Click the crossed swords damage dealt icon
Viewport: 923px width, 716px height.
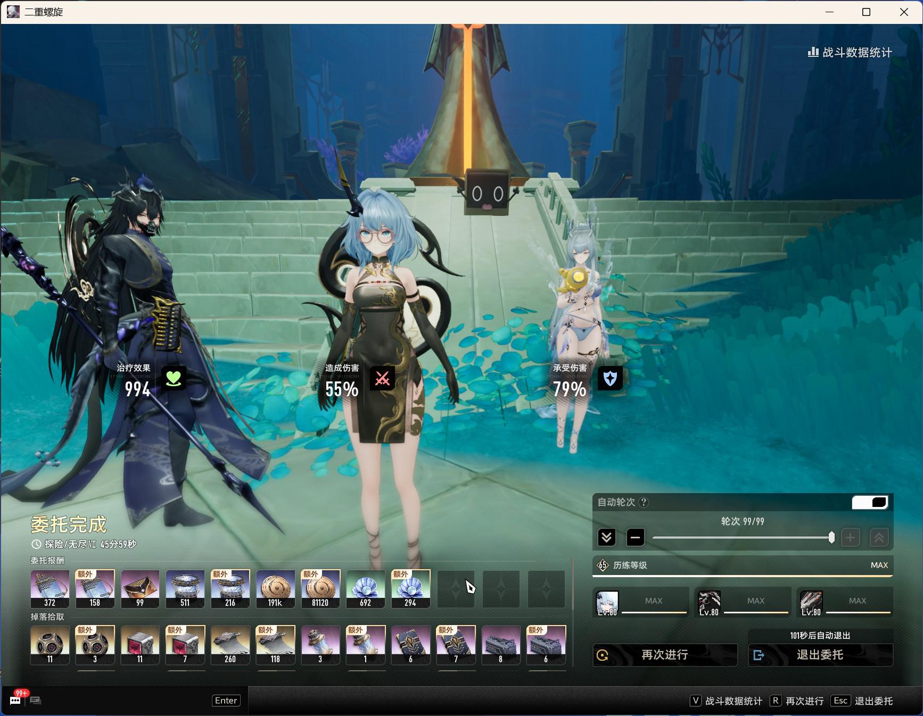382,378
